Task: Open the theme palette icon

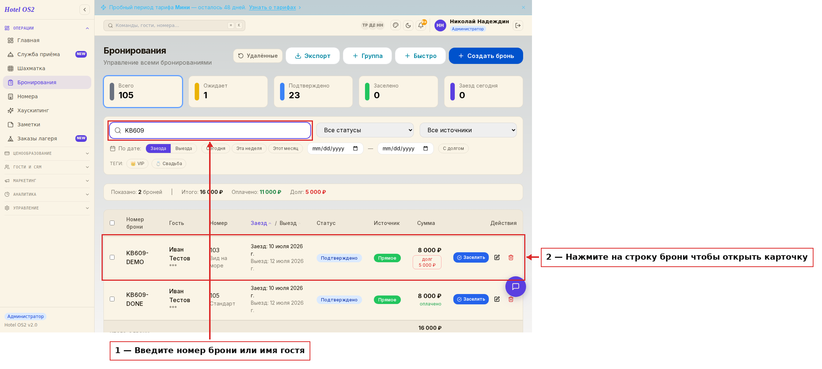Action: tap(396, 25)
